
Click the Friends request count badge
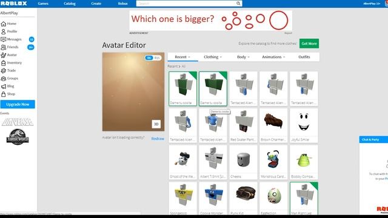click(31, 47)
